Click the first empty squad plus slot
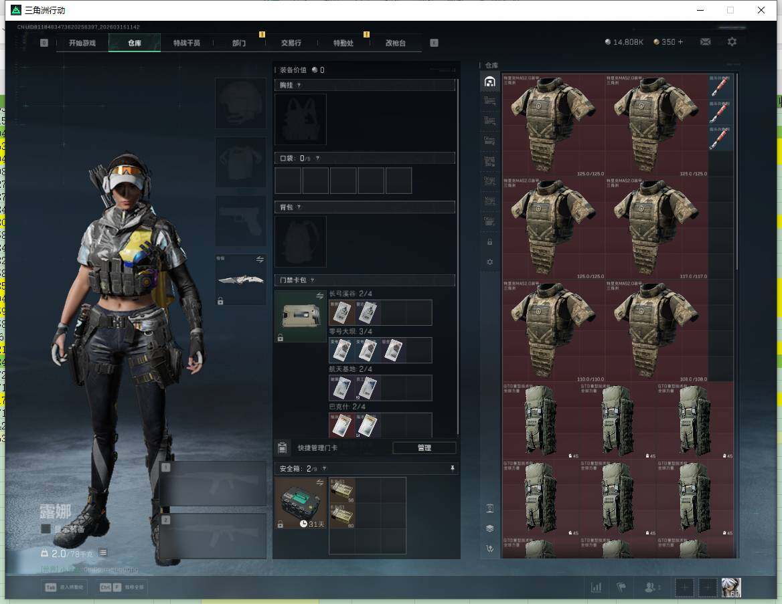 click(684, 587)
